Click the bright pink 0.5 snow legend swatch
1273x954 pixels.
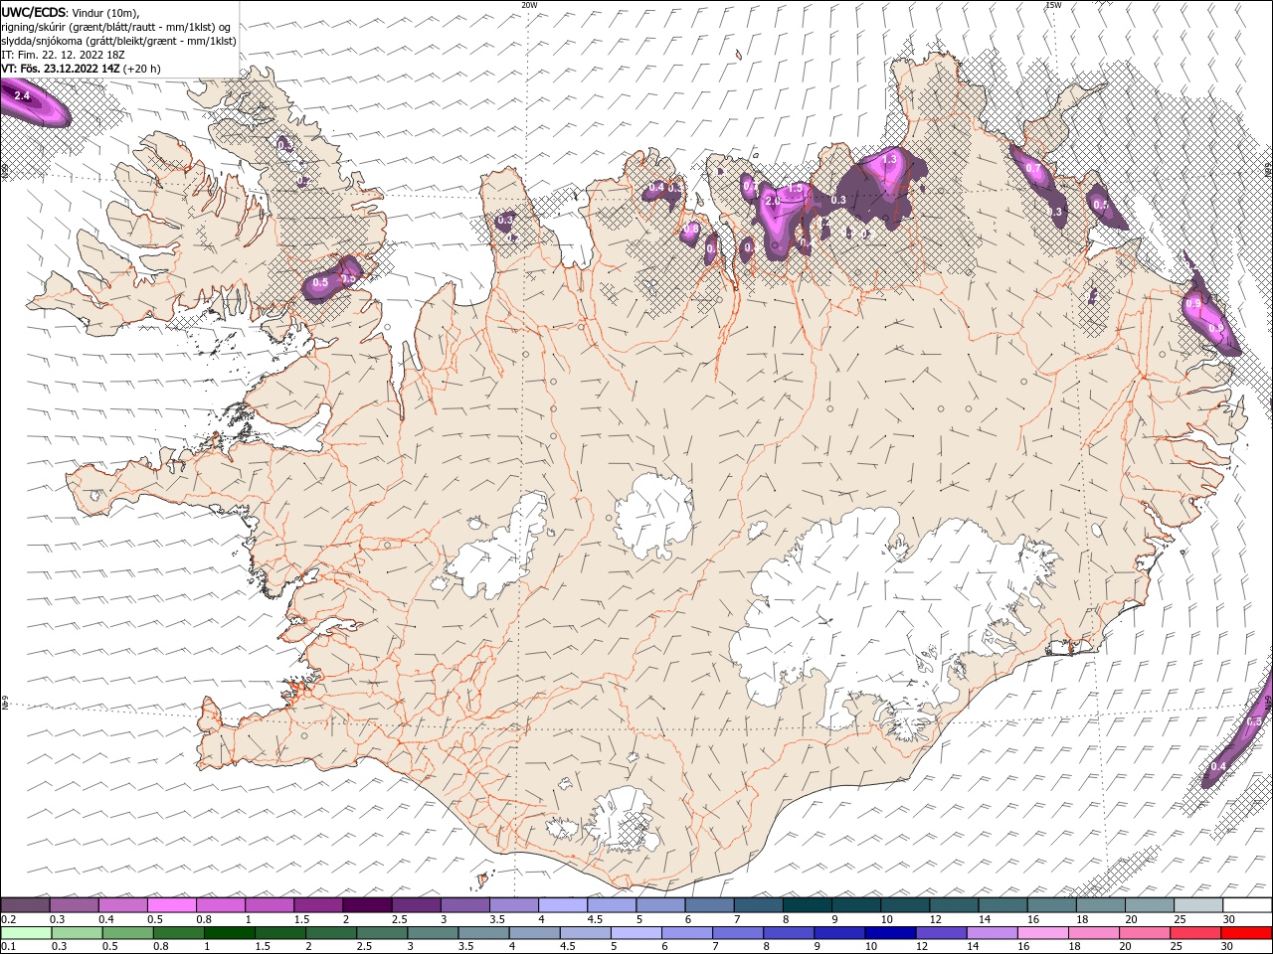click(171, 904)
